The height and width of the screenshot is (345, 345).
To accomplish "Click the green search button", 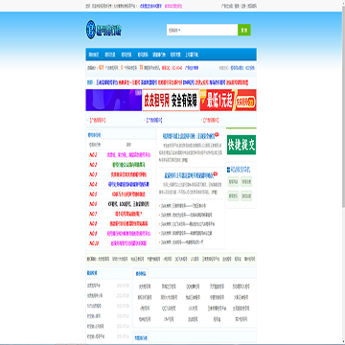I will [x=244, y=30].
